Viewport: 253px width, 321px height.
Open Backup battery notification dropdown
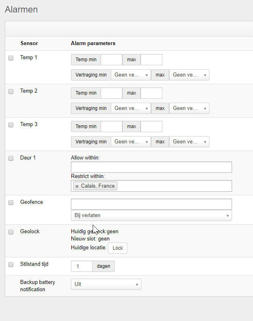[106, 284]
